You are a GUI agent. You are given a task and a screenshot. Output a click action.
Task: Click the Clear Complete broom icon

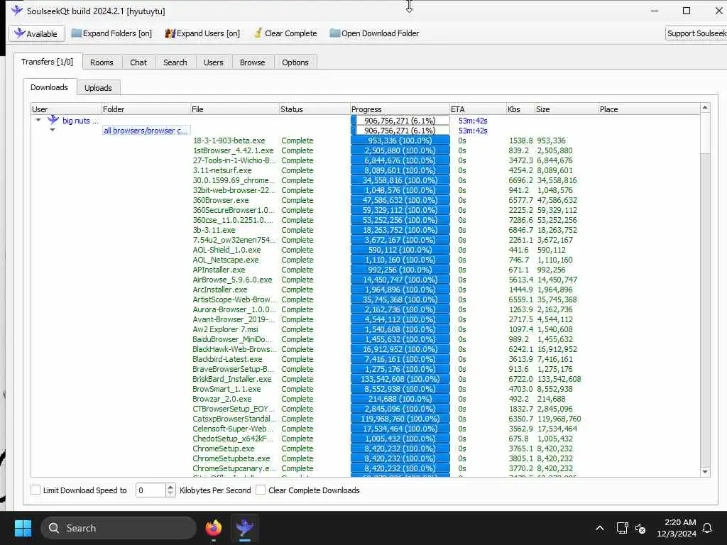[x=258, y=33]
